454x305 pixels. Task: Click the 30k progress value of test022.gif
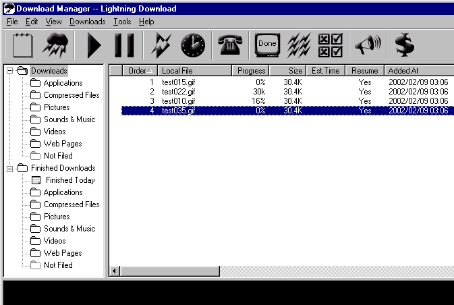pyautogui.click(x=259, y=92)
